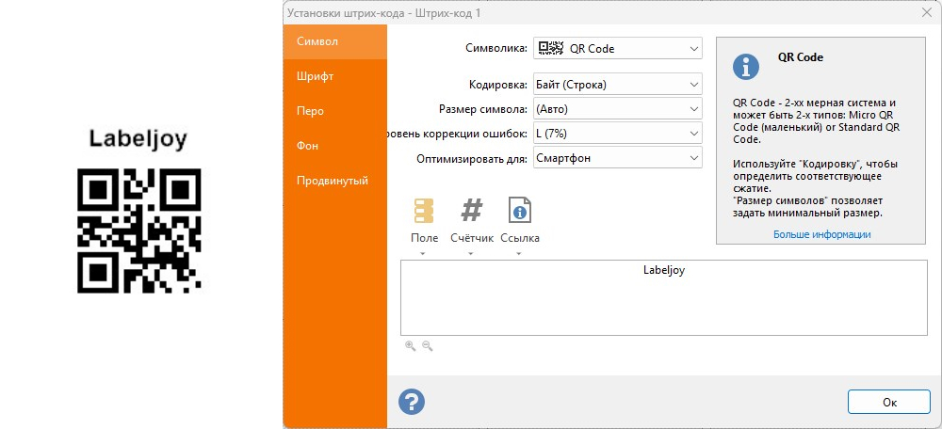The width and height of the screenshot is (942, 429).
Task: Switch to the Шрифт tab
Action: 335,76
